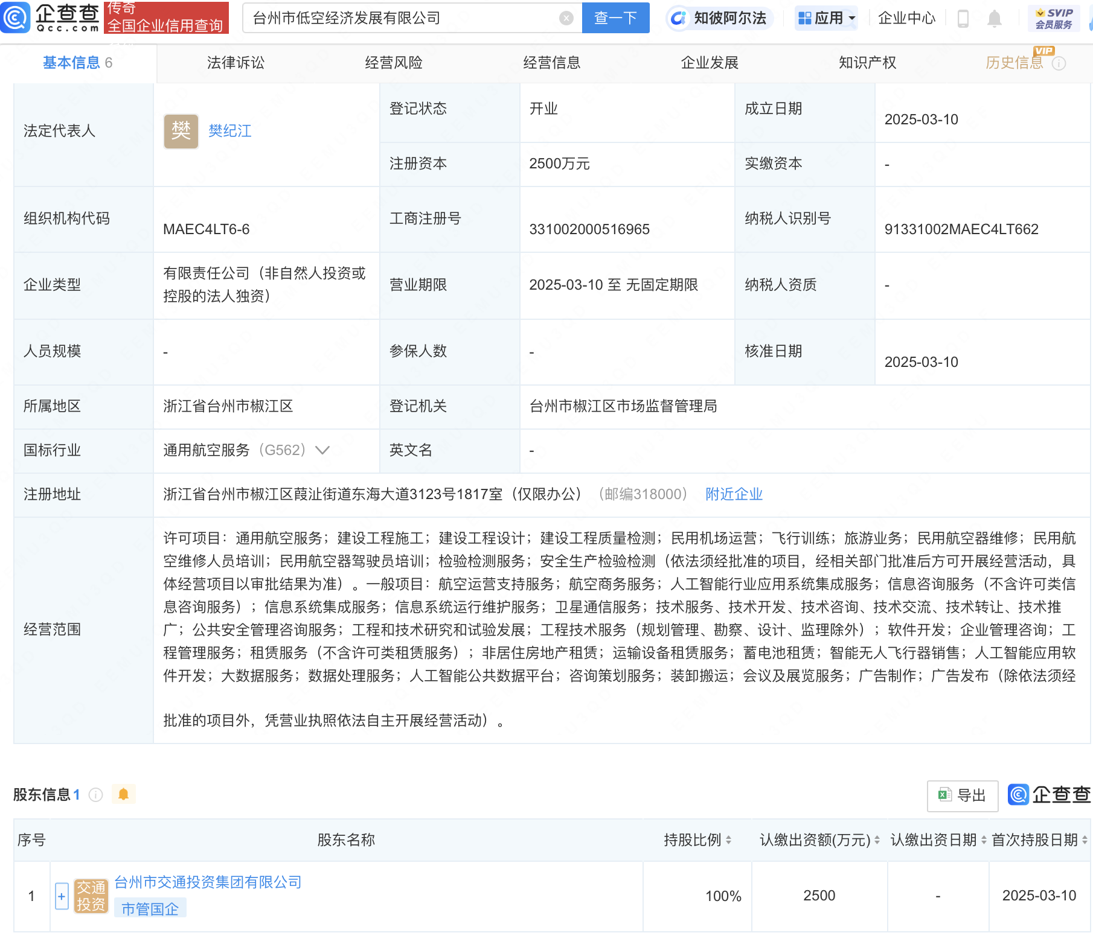Click shareholder info question mark icon
The height and width of the screenshot is (933, 1093).
pos(95,795)
